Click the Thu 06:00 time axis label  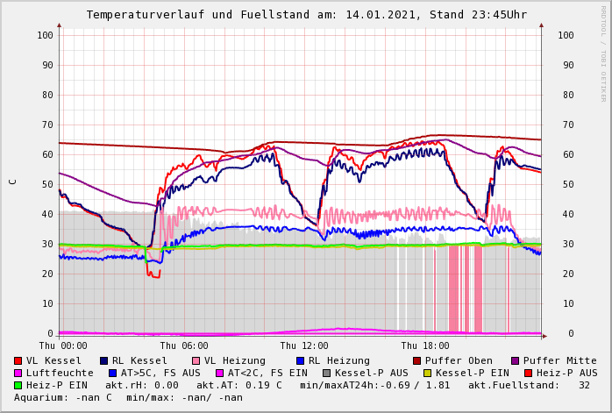184,346
